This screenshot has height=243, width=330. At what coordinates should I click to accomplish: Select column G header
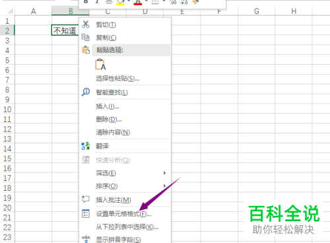(x=256, y=11)
